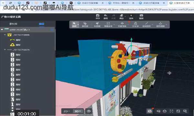This screenshot has height=116, width=194.
Task: Select the draw line pencil tool
Action: tap(146, 24)
